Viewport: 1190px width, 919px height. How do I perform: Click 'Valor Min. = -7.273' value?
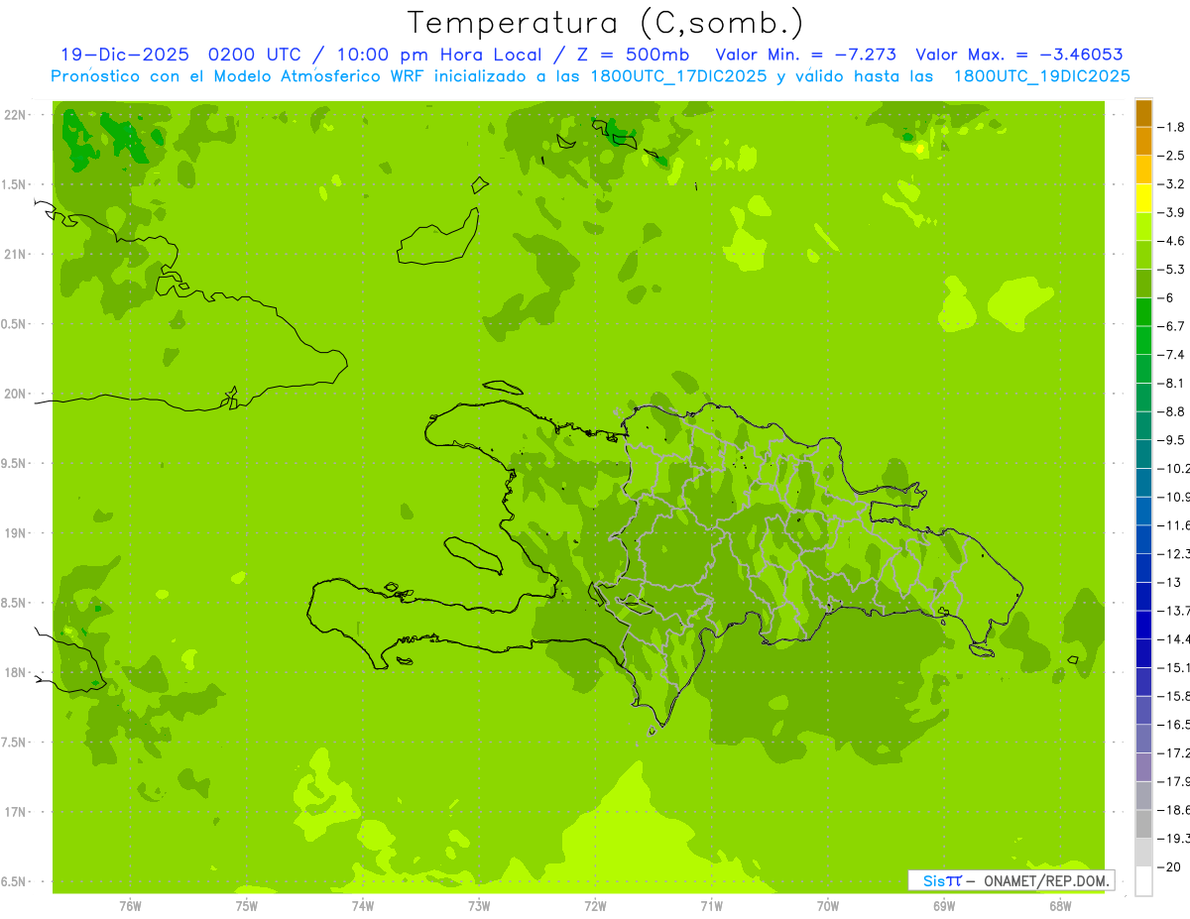[807, 55]
